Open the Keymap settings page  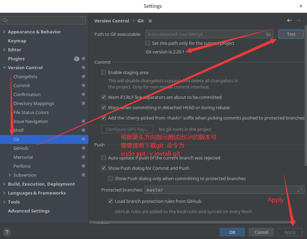[17, 41]
